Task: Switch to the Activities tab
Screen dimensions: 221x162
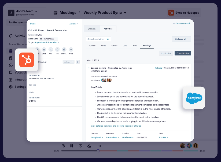Action: pyautogui.click(x=108, y=29)
